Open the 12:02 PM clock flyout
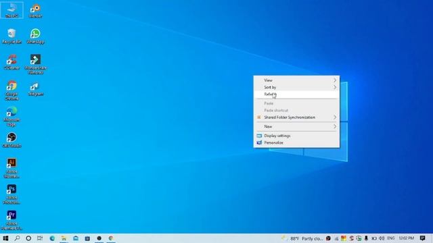This screenshot has height=243, width=433. point(407,238)
